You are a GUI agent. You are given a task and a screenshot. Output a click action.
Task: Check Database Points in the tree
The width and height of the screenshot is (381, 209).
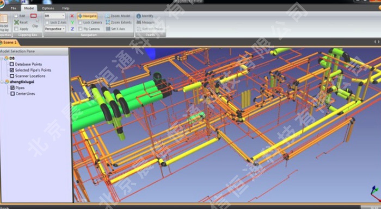point(11,64)
